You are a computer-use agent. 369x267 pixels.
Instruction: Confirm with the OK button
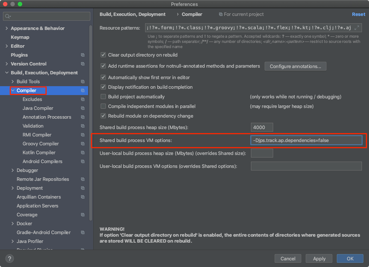click(x=350, y=259)
